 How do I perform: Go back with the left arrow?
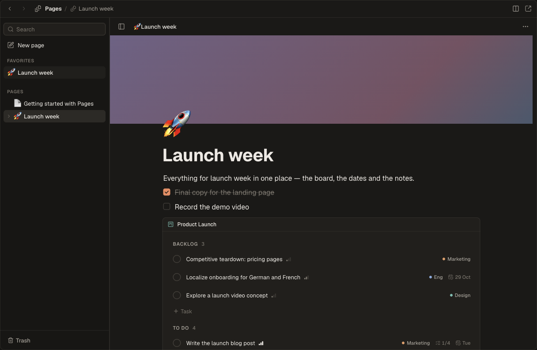tap(10, 8)
